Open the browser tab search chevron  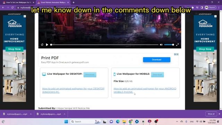199,2
